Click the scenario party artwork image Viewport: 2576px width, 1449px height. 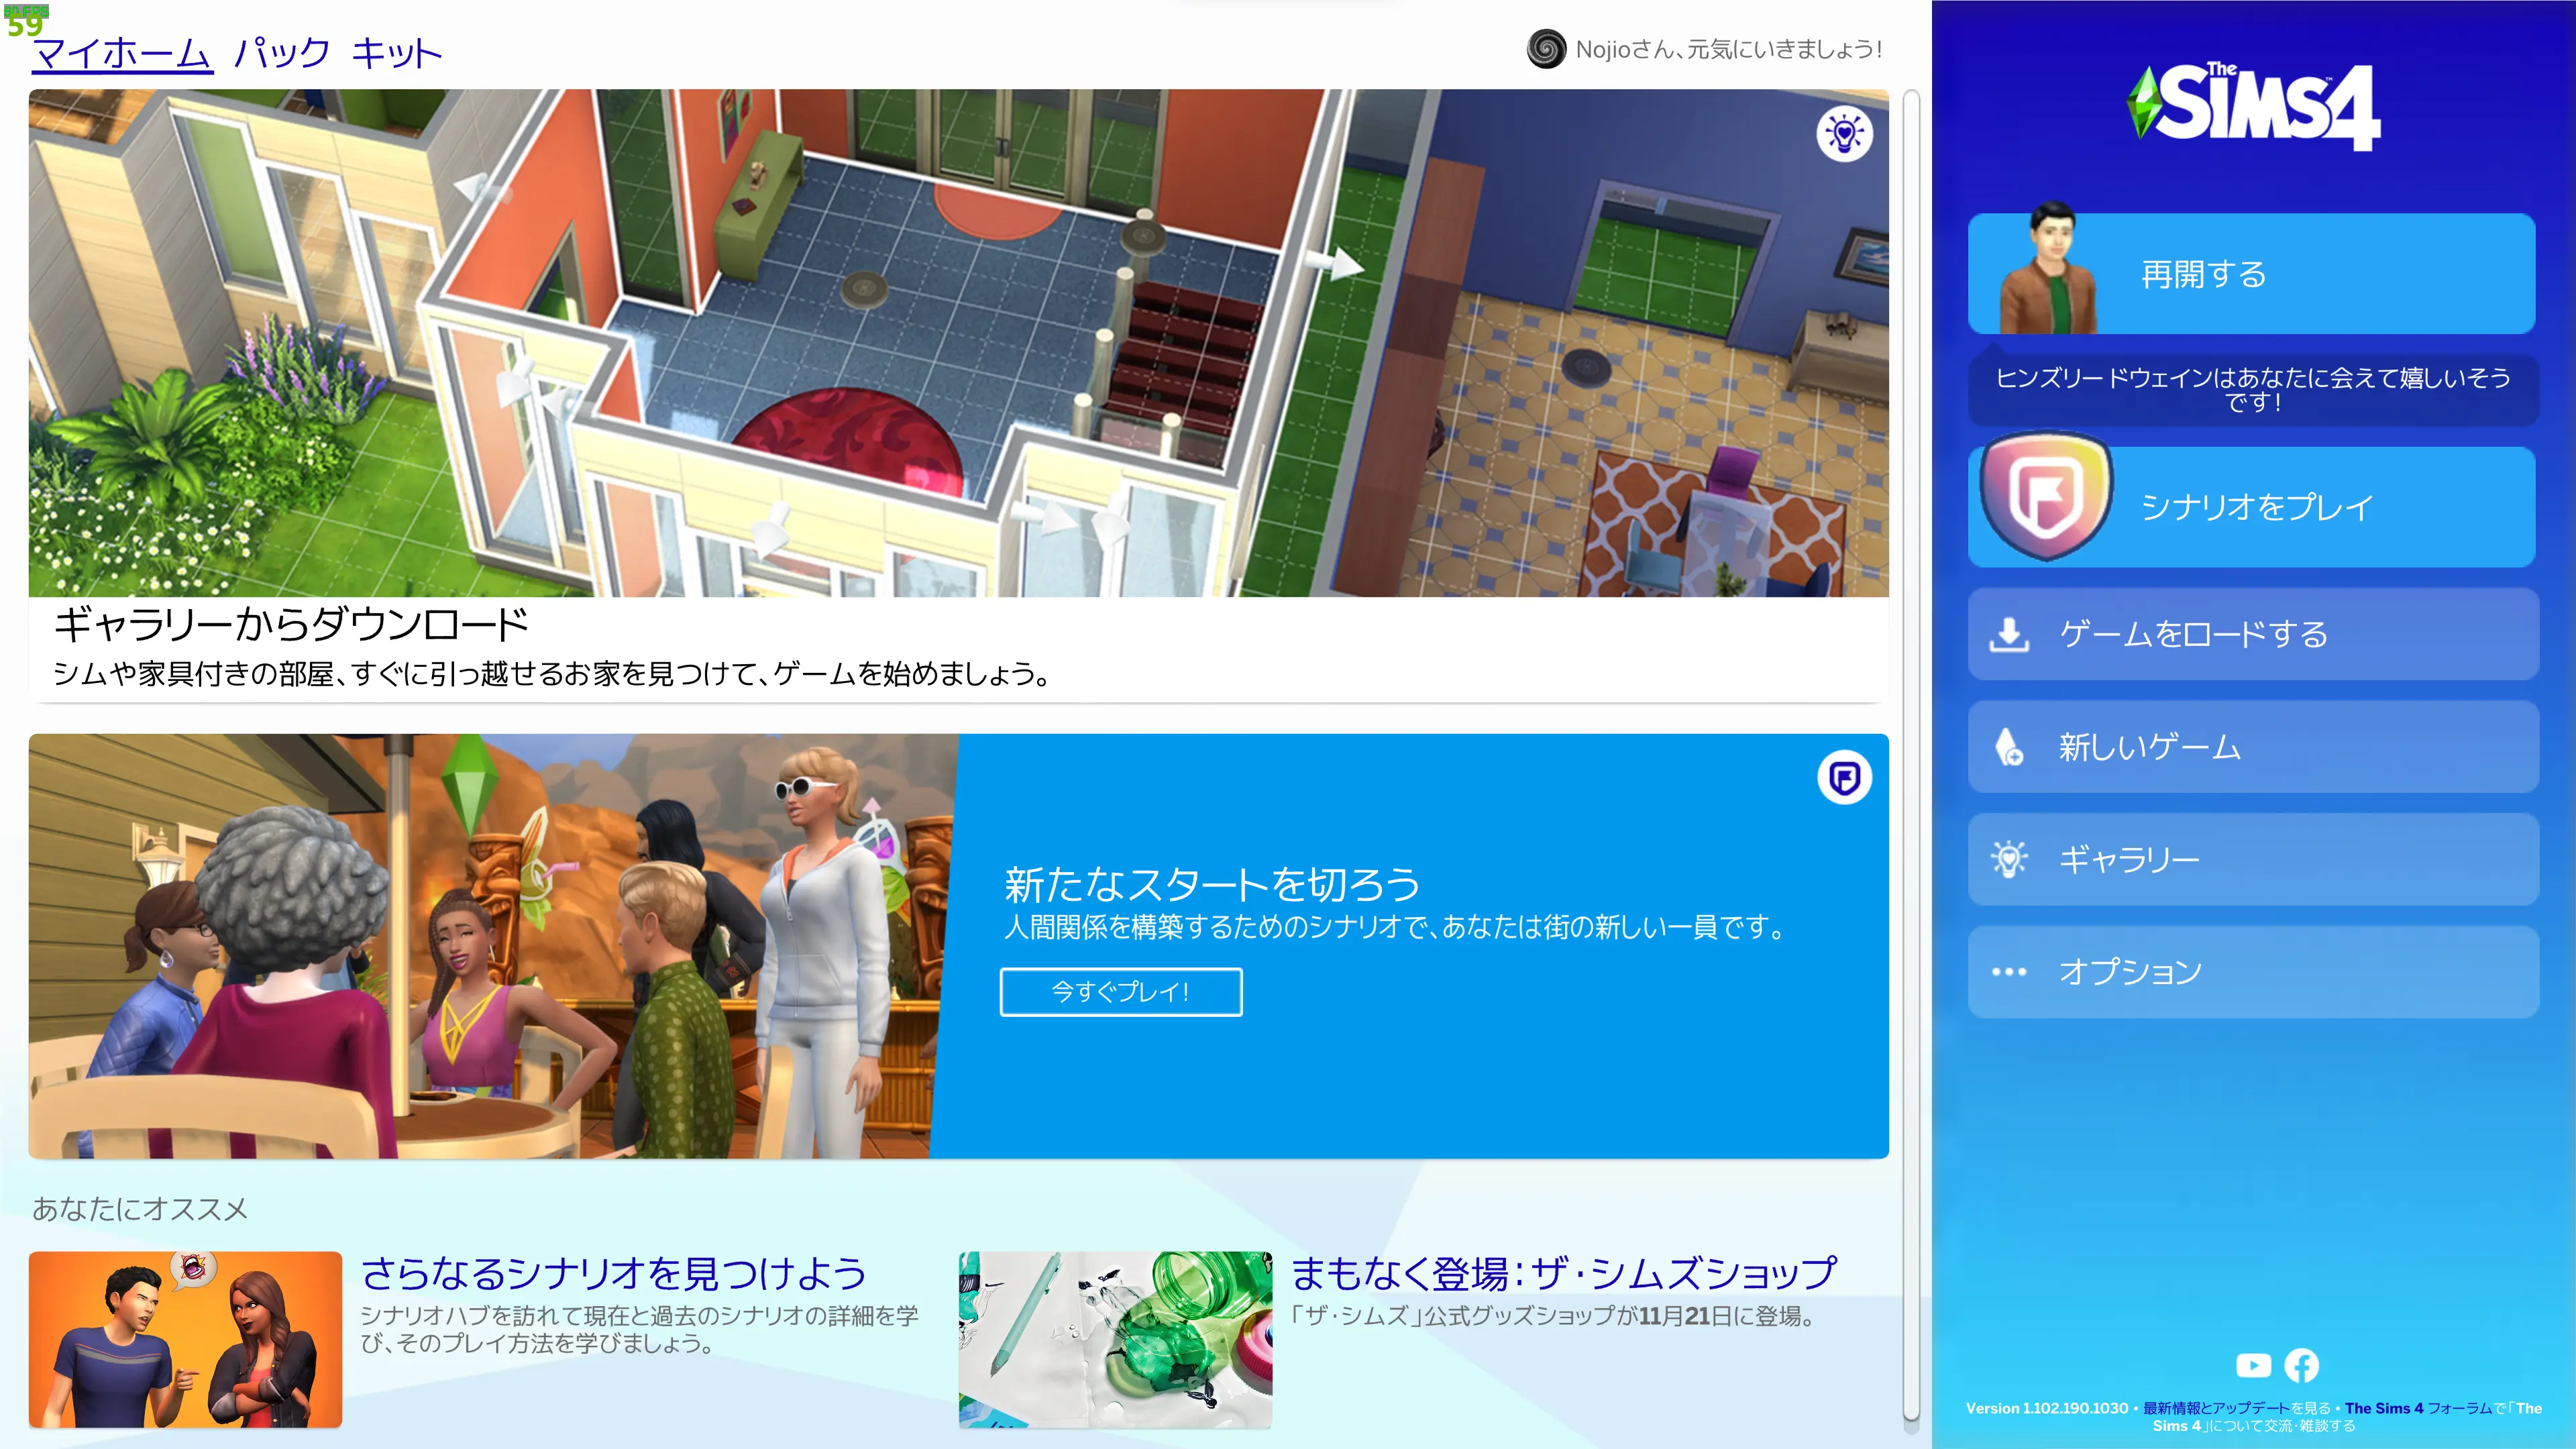click(x=492, y=946)
